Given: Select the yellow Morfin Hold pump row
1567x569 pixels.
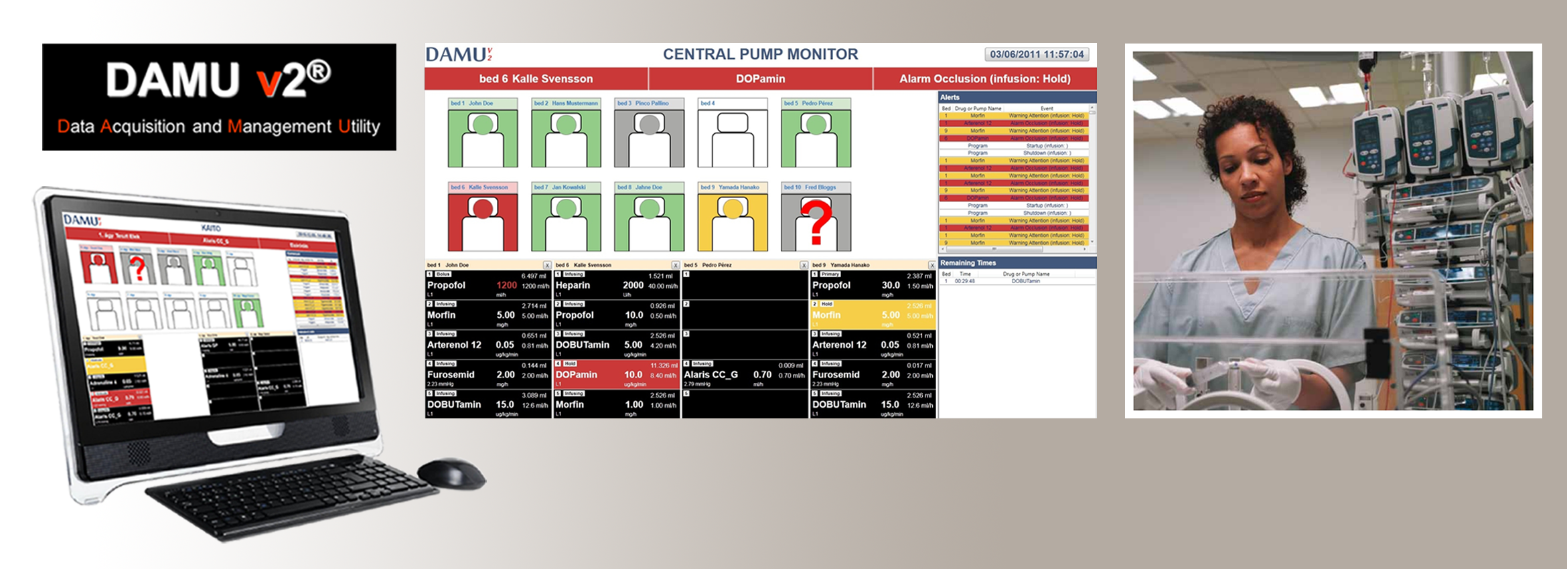Looking at the screenshot, I should pos(872,315).
